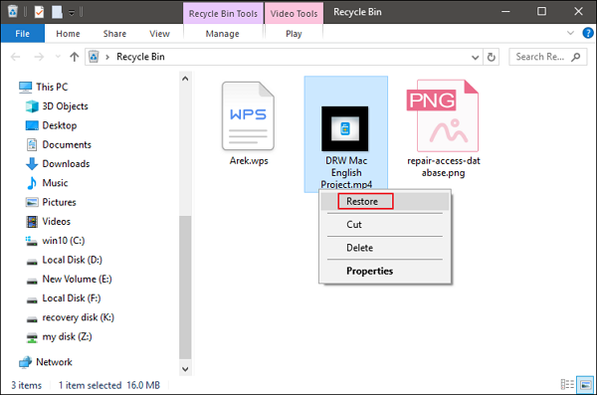Open New Volume (E:) drive

coord(69,280)
